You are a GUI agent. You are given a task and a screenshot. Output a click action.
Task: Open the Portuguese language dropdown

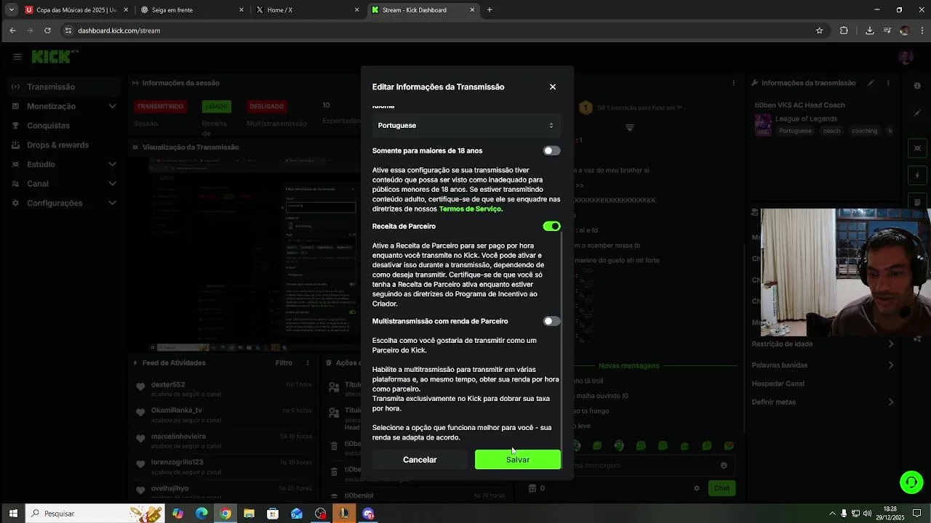465,126
